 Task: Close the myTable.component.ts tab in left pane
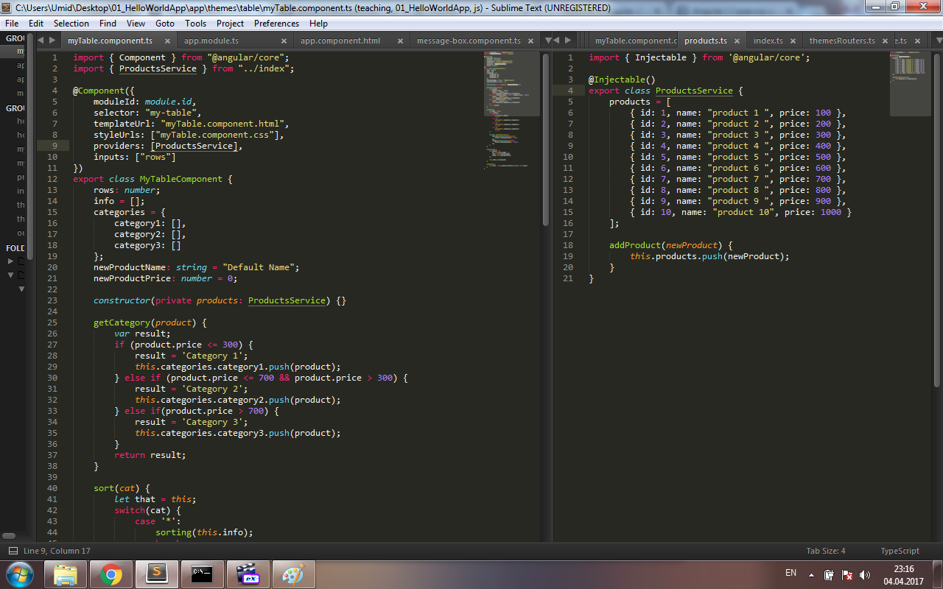coord(168,41)
